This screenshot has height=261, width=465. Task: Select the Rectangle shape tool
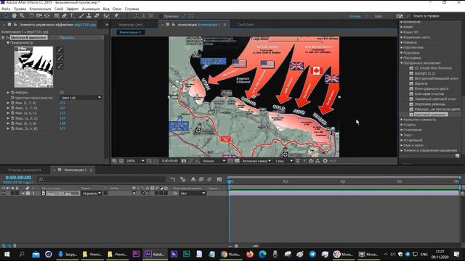[57, 16]
